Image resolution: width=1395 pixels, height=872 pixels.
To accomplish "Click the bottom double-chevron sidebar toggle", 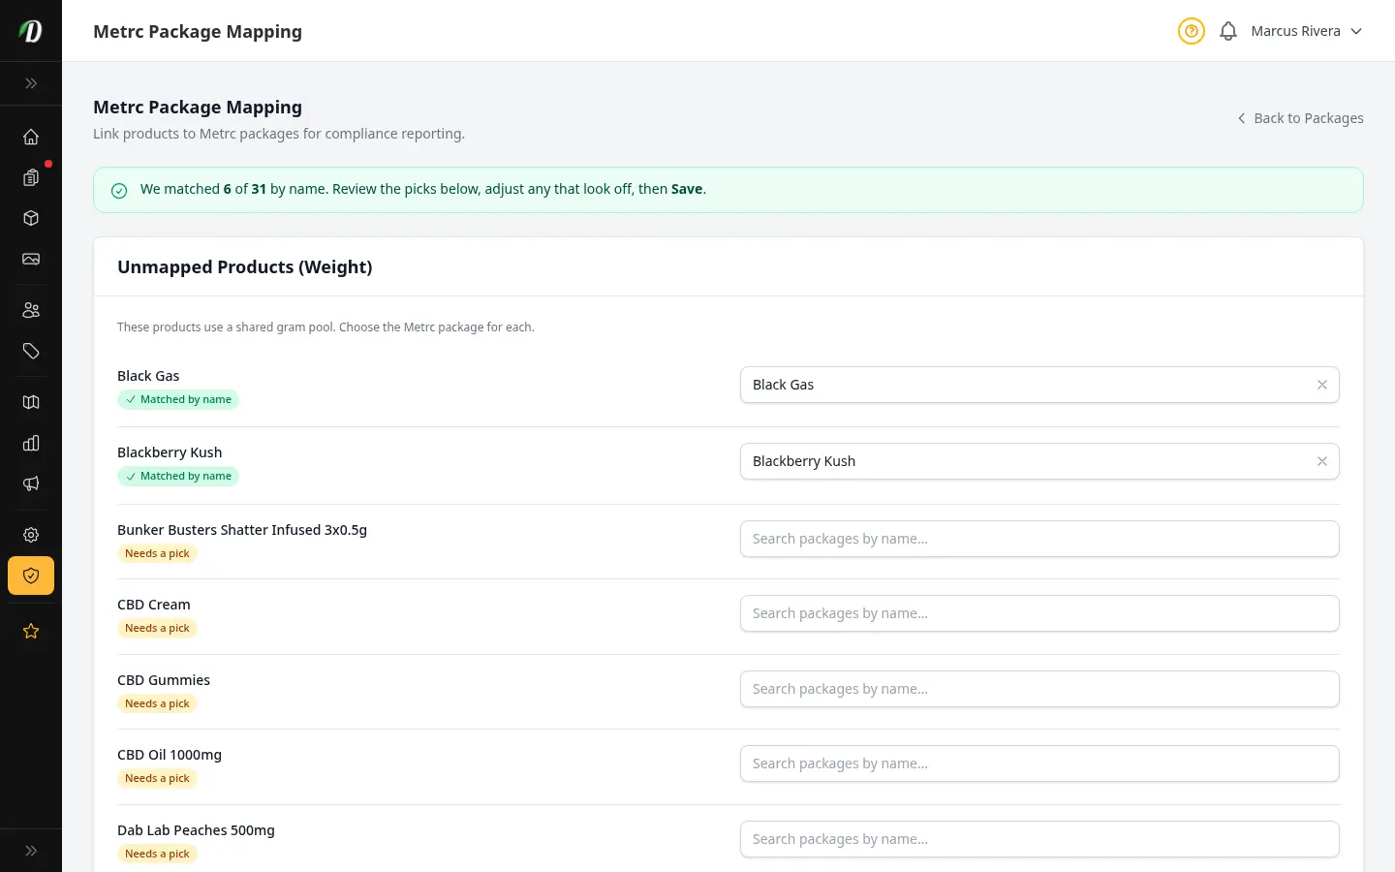I will click(31, 851).
